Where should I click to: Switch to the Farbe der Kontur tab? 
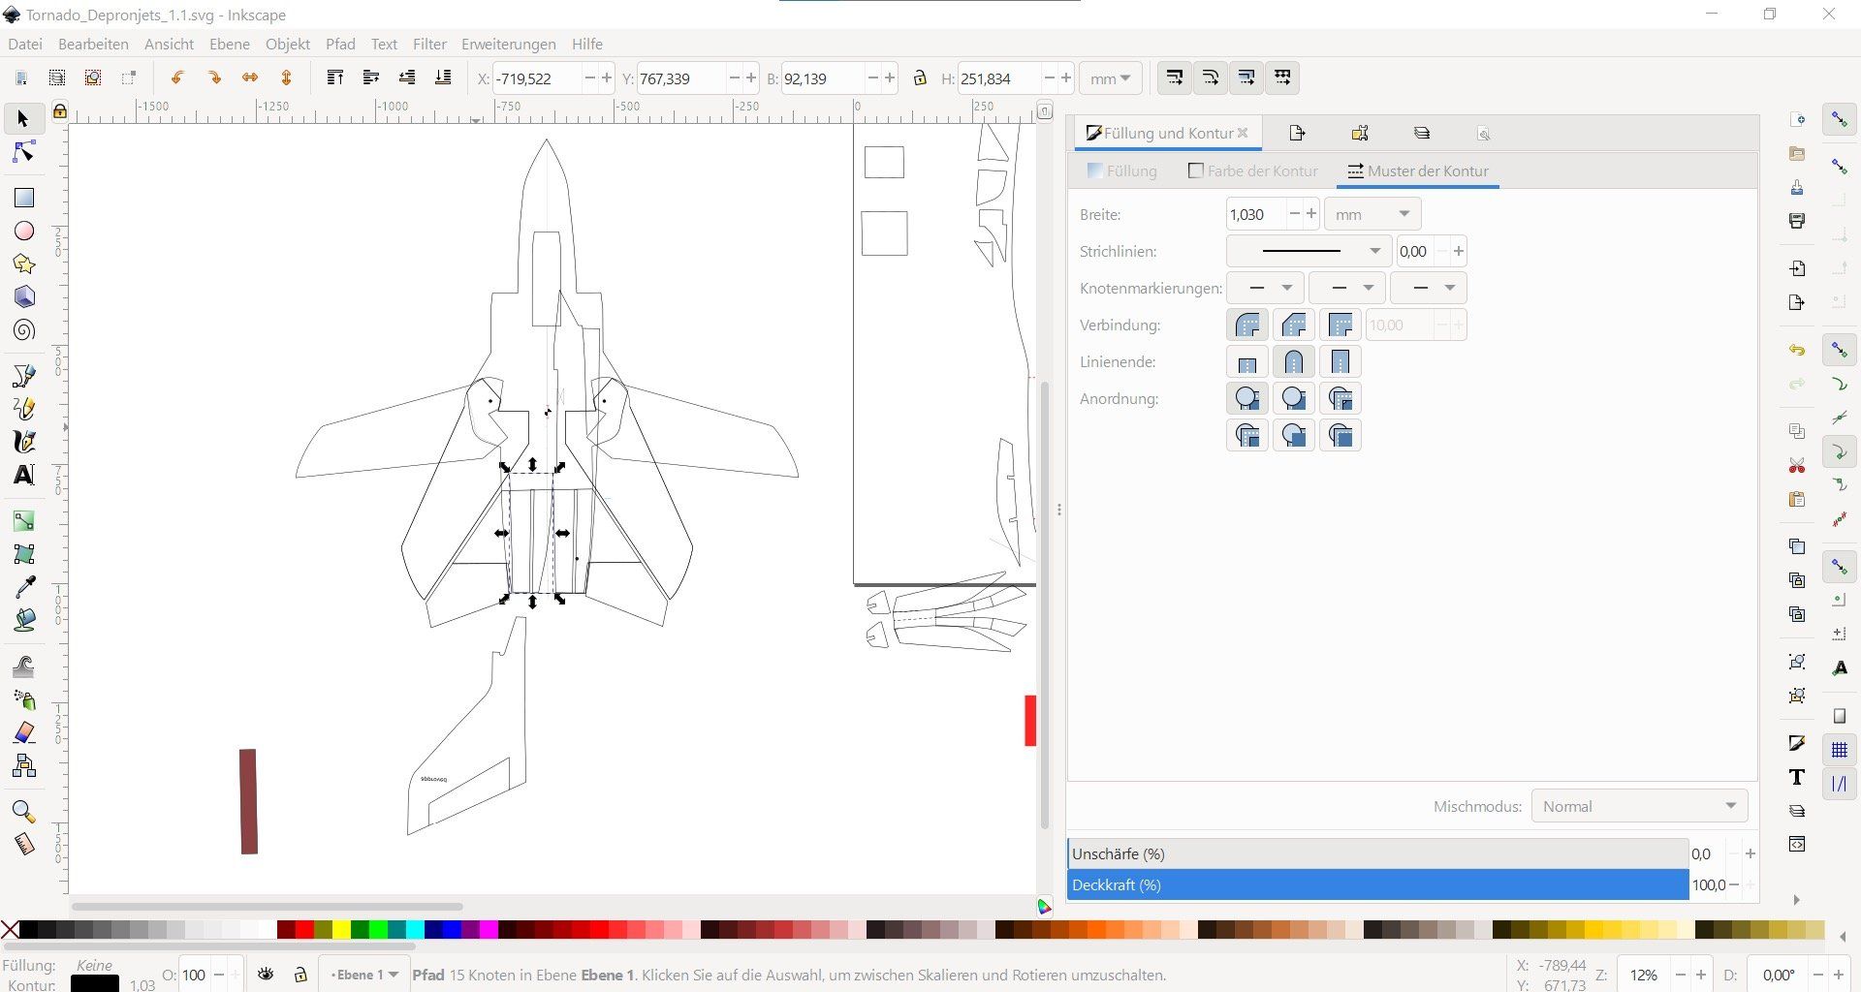click(1252, 171)
